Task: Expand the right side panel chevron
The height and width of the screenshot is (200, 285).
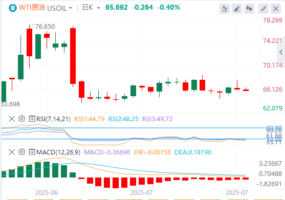Action: click(x=281, y=52)
